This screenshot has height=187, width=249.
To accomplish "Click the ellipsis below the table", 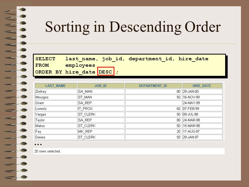I will pyautogui.click(x=38, y=144).
